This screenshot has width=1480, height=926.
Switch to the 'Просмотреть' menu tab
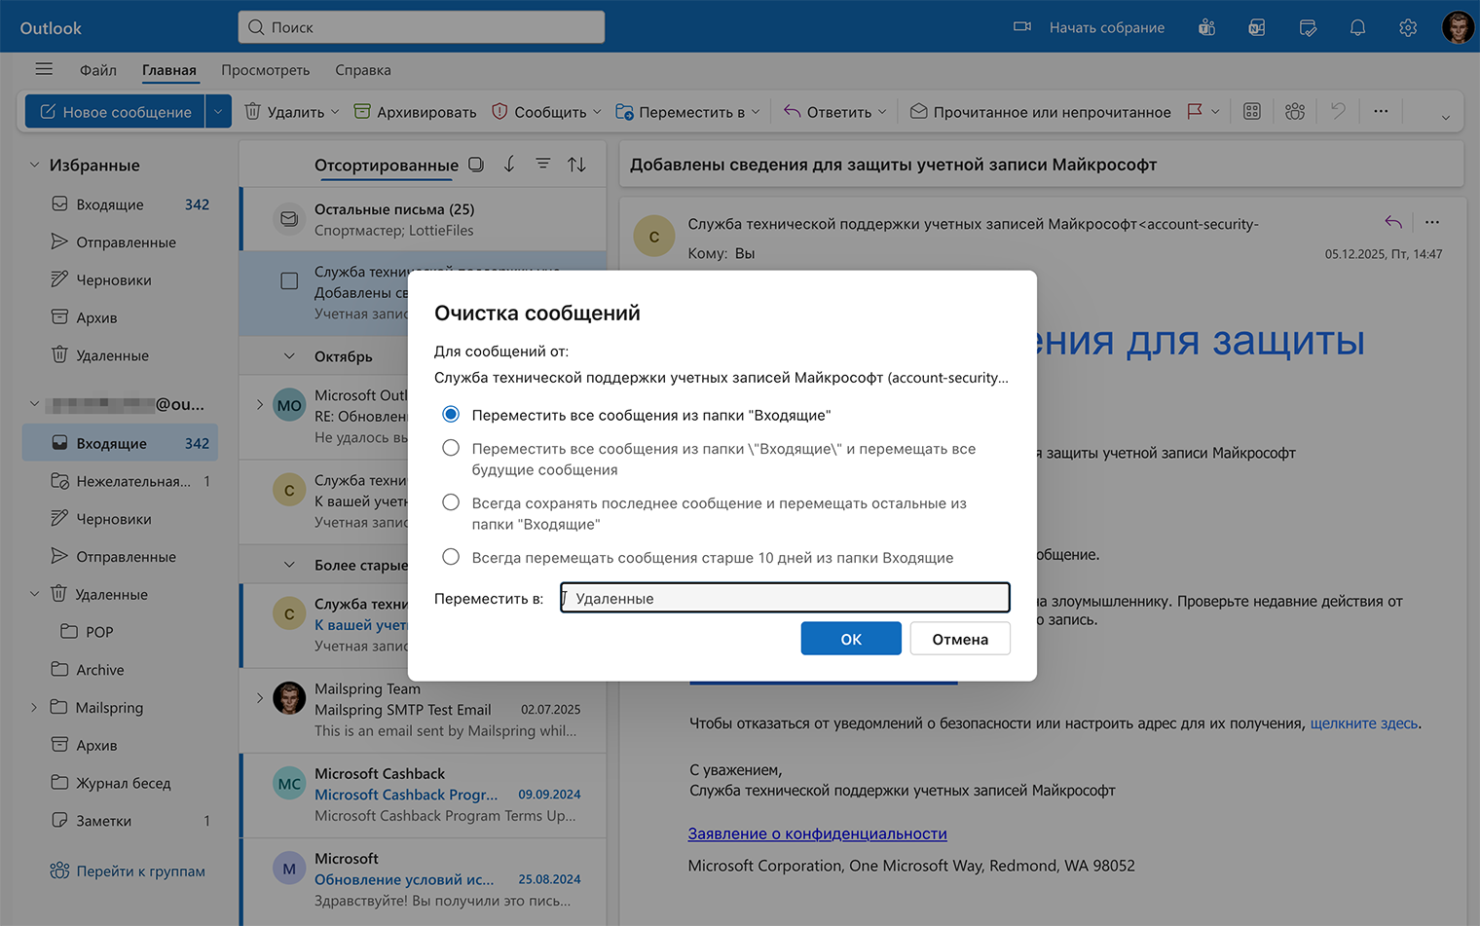coord(265,69)
